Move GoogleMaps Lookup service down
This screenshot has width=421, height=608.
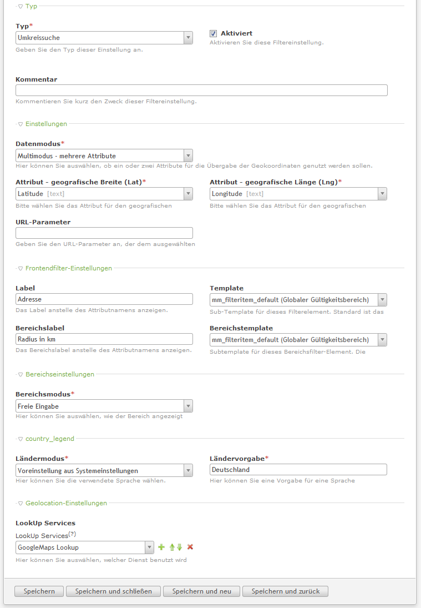pos(179,547)
